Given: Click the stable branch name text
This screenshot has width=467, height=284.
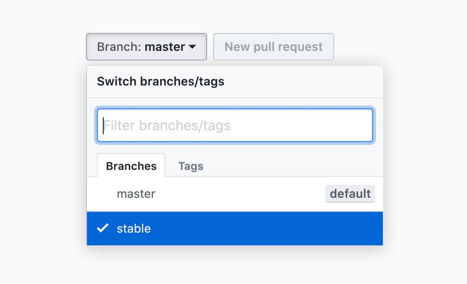Looking at the screenshot, I should [x=134, y=228].
